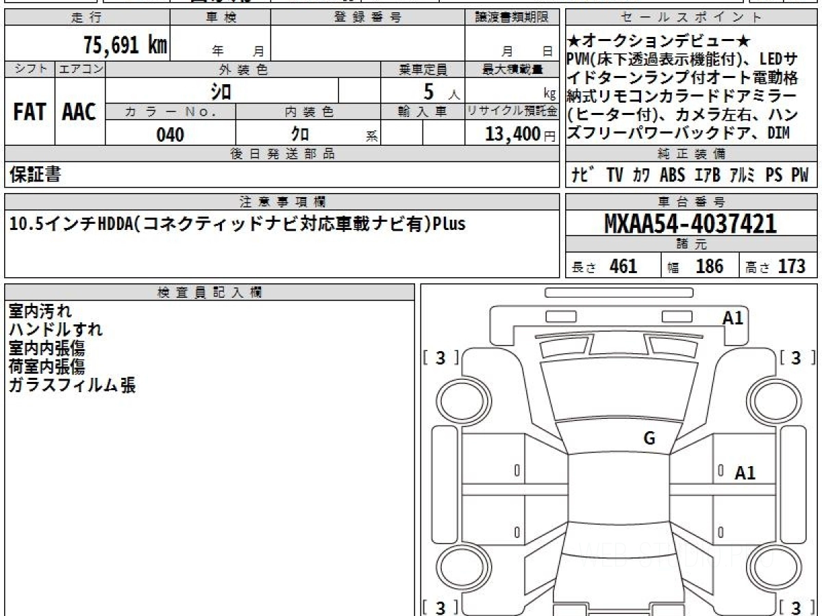Click the 内装色 header
Viewport: 822px width, 616px height.
pyautogui.click(x=308, y=112)
